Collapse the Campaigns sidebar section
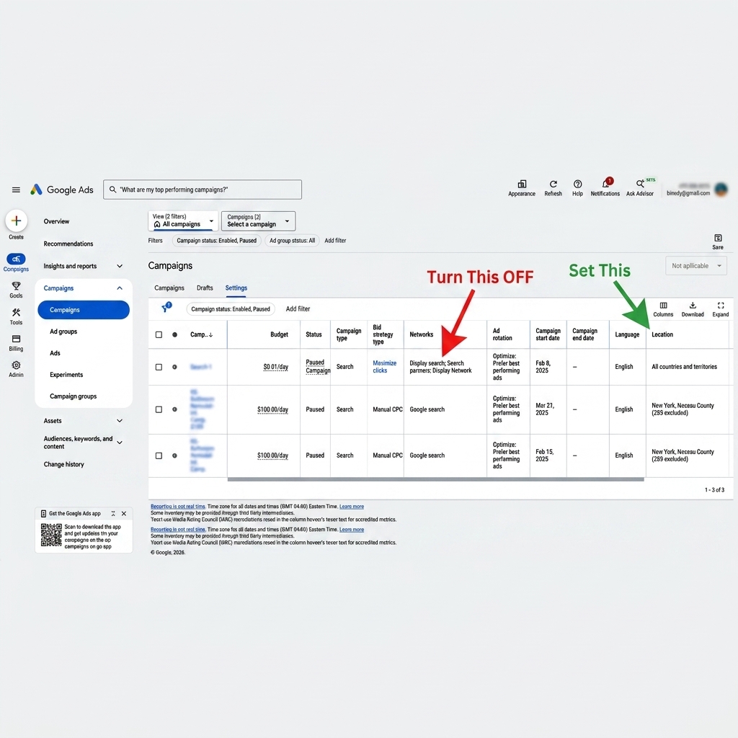This screenshot has height=738, width=738. coord(120,288)
